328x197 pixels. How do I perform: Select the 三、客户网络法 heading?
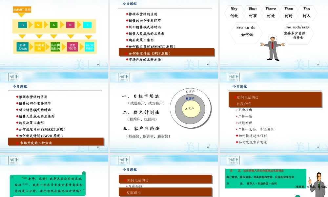[141, 128]
